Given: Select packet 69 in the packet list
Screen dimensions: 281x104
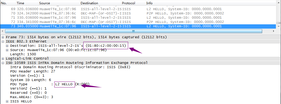Looking at the screenshot, I should (138, 9).
